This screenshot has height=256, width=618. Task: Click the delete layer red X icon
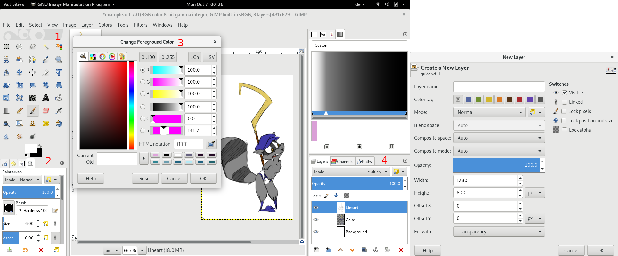(x=401, y=250)
